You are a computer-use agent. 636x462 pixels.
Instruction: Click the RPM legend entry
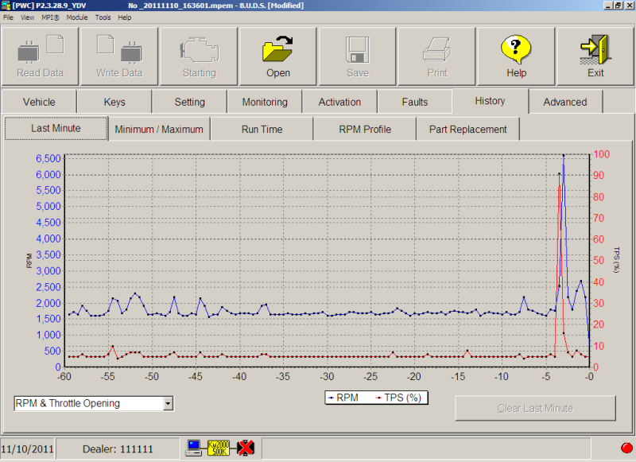[x=343, y=398]
